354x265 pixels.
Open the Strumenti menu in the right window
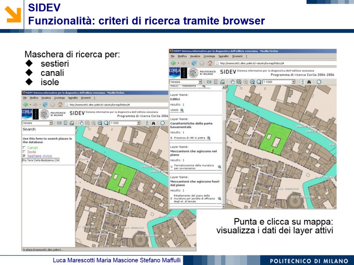coord(237,56)
